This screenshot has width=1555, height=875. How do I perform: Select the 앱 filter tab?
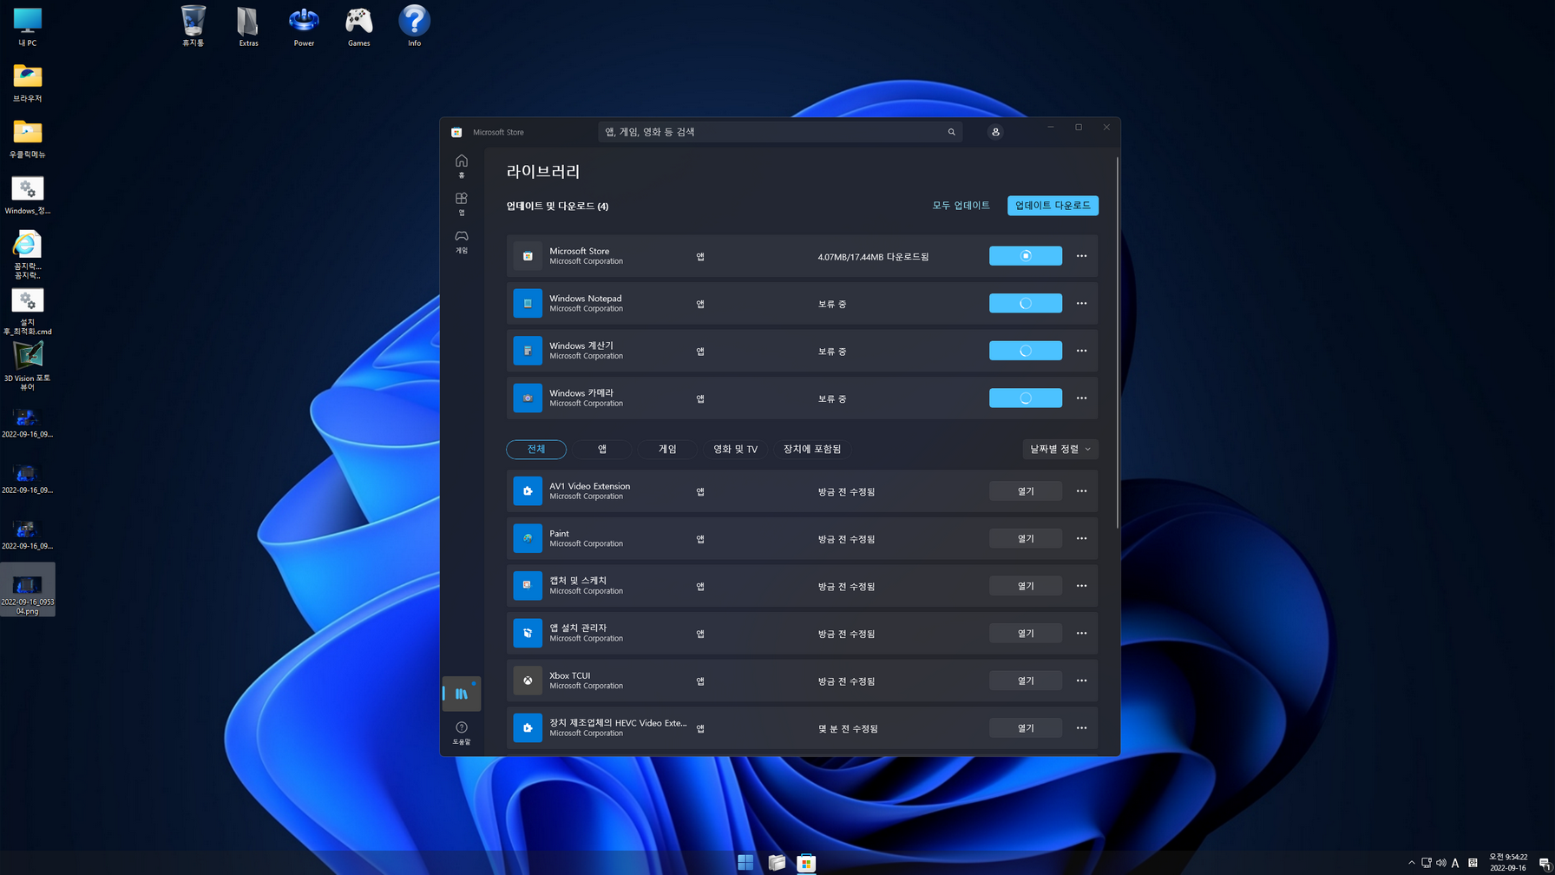coord(602,449)
